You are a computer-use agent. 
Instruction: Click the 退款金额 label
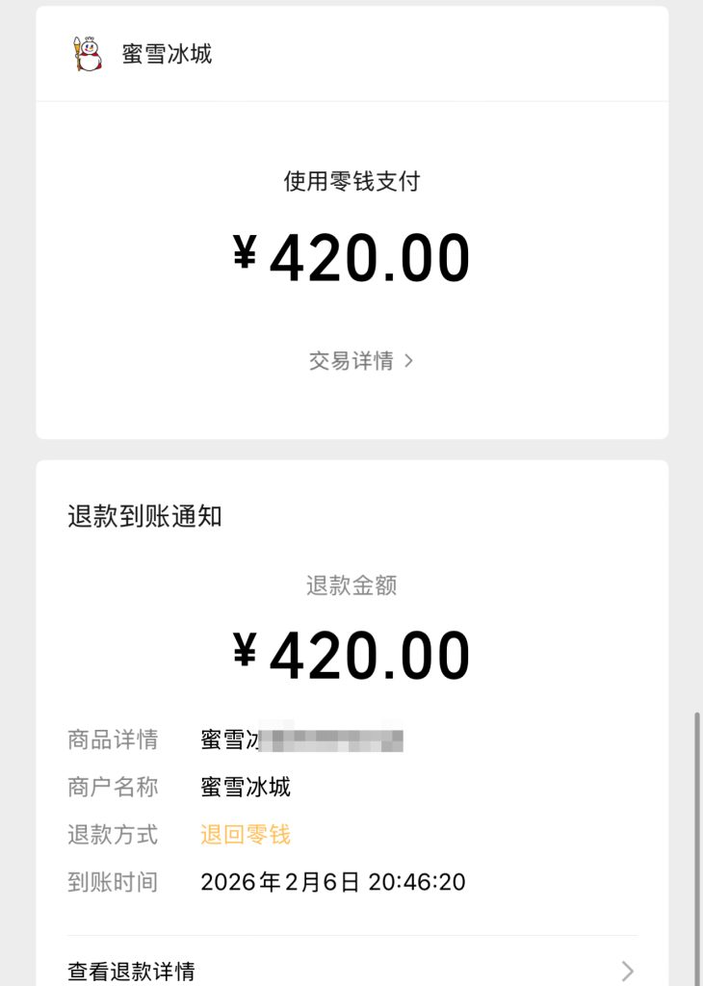tap(351, 585)
